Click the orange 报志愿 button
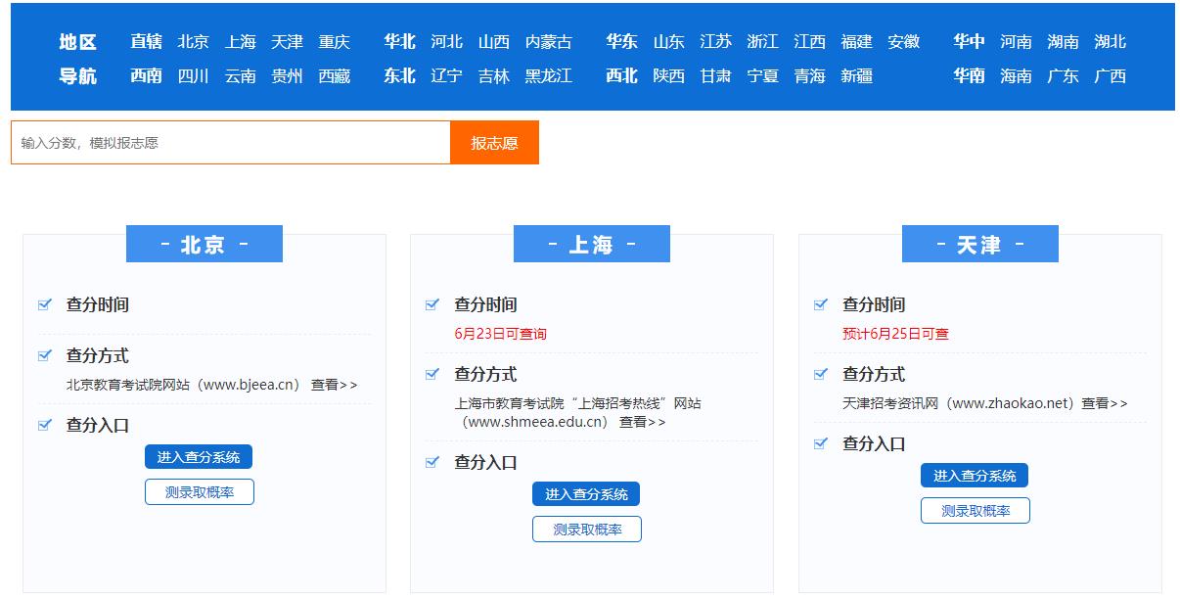The image size is (1180, 600). 494,142
